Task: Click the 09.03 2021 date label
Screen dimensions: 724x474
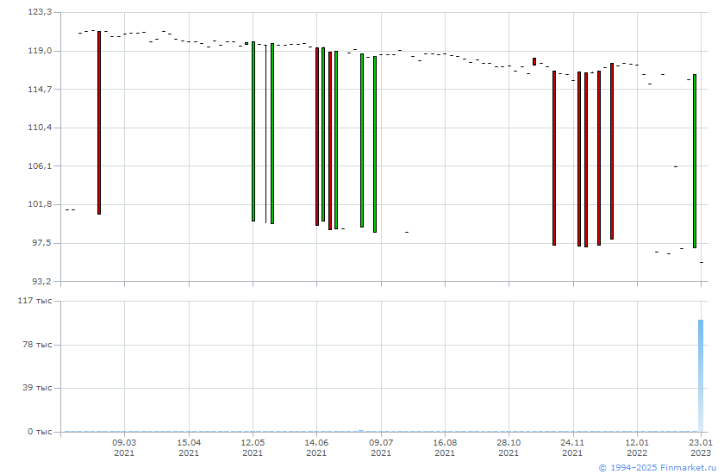Action: (x=124, y=446)
